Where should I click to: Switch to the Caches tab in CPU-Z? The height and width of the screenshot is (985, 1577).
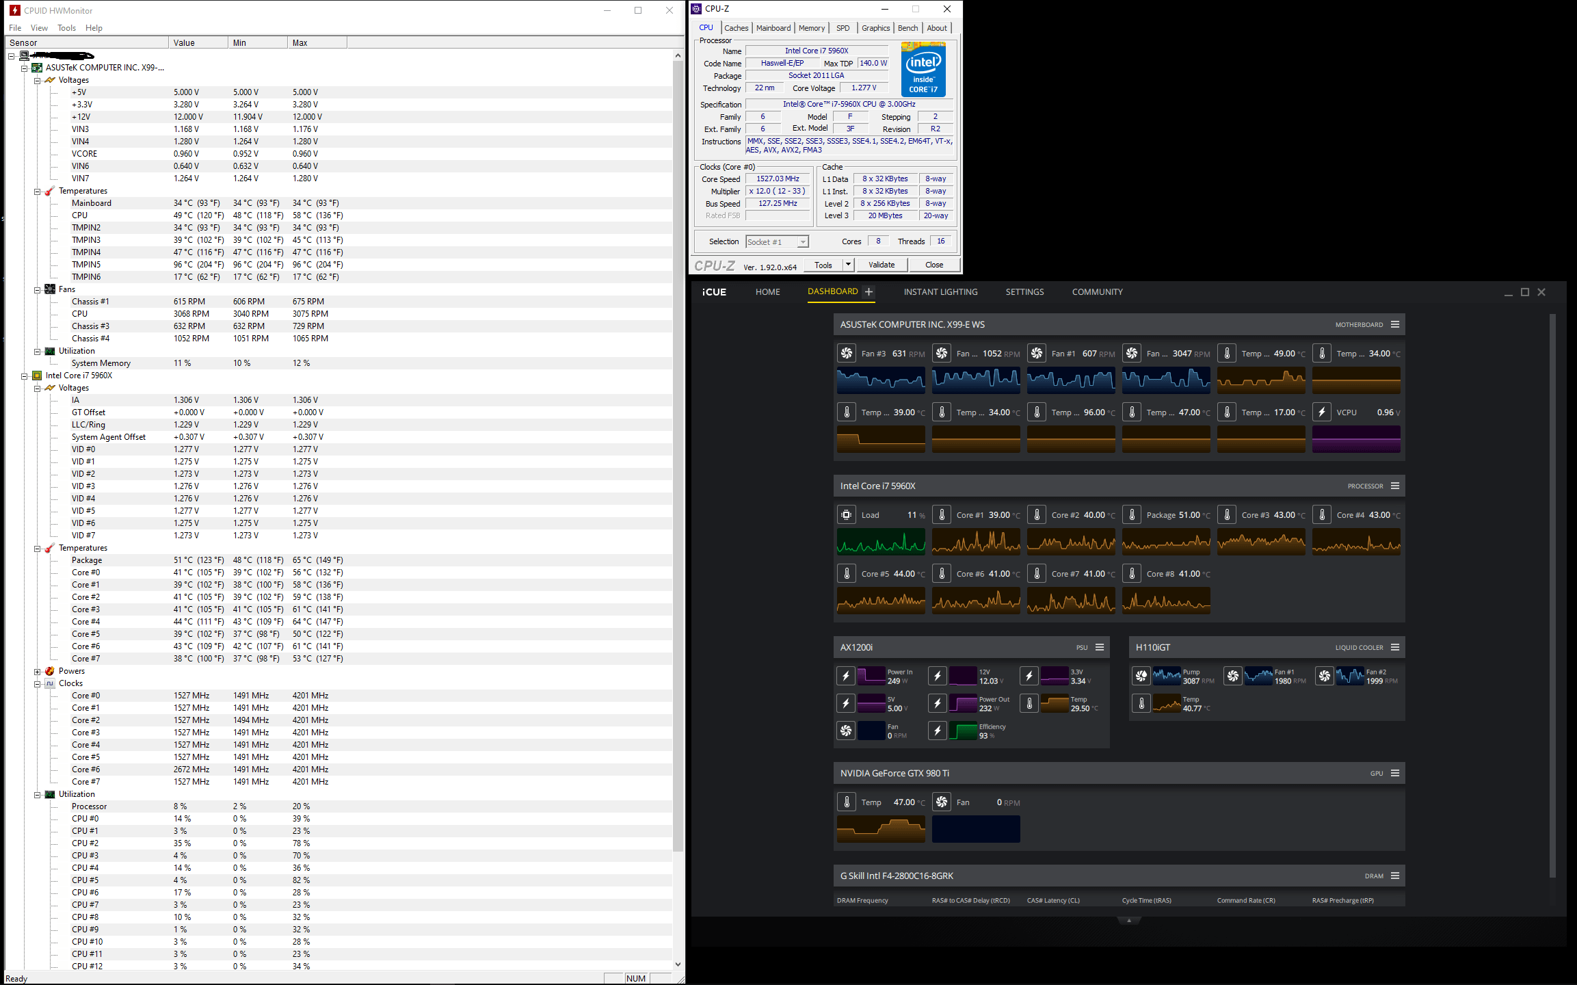pyautogui.click(x=737, y=28)
